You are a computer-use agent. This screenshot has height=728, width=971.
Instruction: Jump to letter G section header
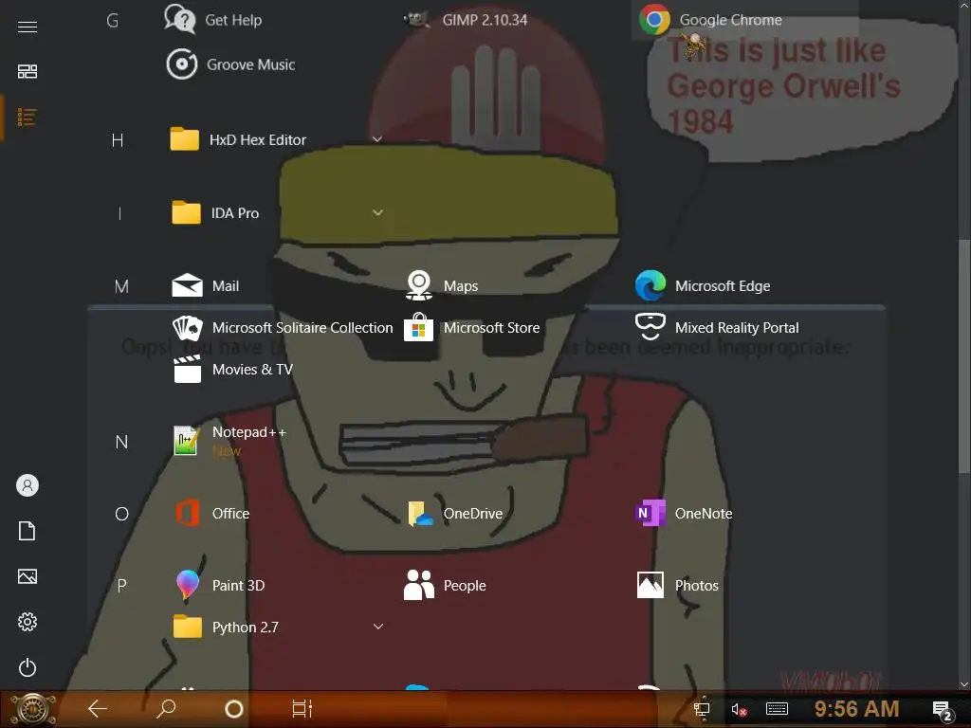click(x=112, y=21)
